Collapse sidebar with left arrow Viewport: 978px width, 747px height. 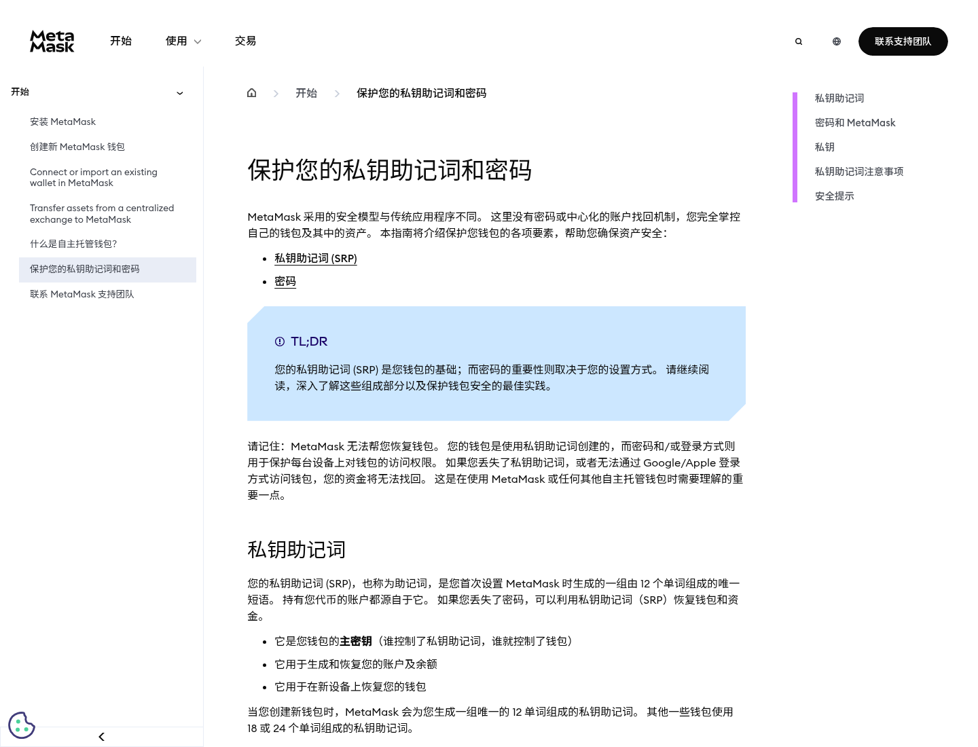tap(101, 737)
